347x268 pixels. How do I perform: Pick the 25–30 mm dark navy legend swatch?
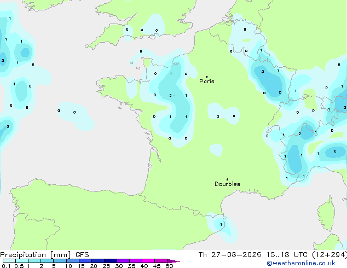111,261
